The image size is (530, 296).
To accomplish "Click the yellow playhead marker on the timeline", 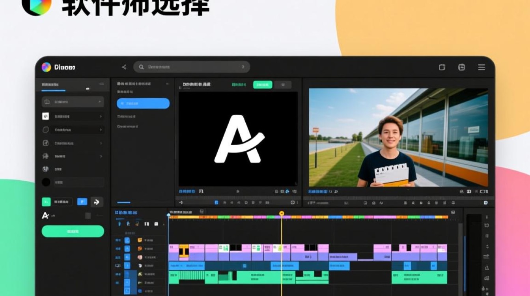I will click(x=282, y=213).
